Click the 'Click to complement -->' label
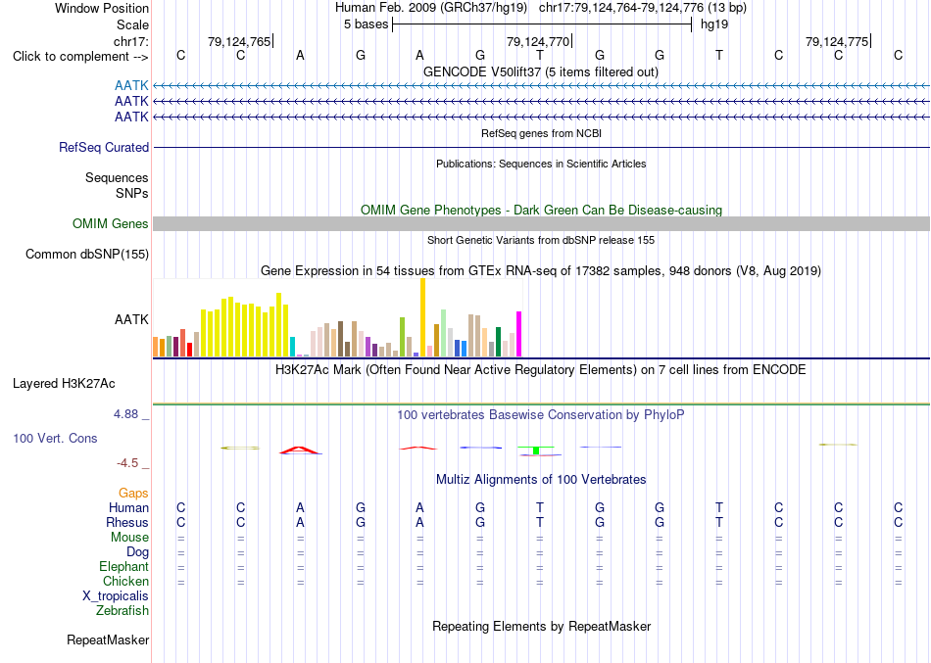The height and width of the screenshot is (663, 931). (80, 57)
